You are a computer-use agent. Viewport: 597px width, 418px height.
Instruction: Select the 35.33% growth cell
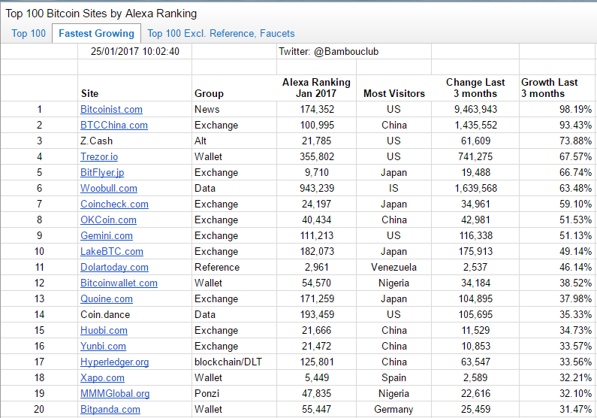pyautogui.click(x=557, y=315)
